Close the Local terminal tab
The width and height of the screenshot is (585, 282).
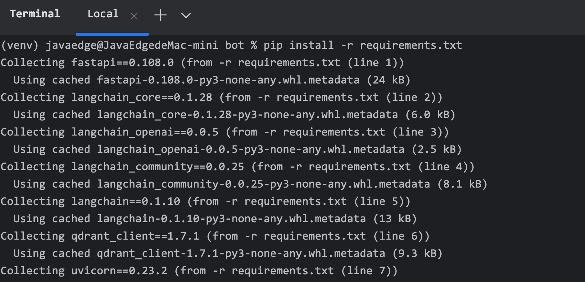click(x=134, y=16)
